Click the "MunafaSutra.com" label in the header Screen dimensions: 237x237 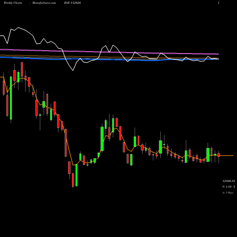click(44, 3)
